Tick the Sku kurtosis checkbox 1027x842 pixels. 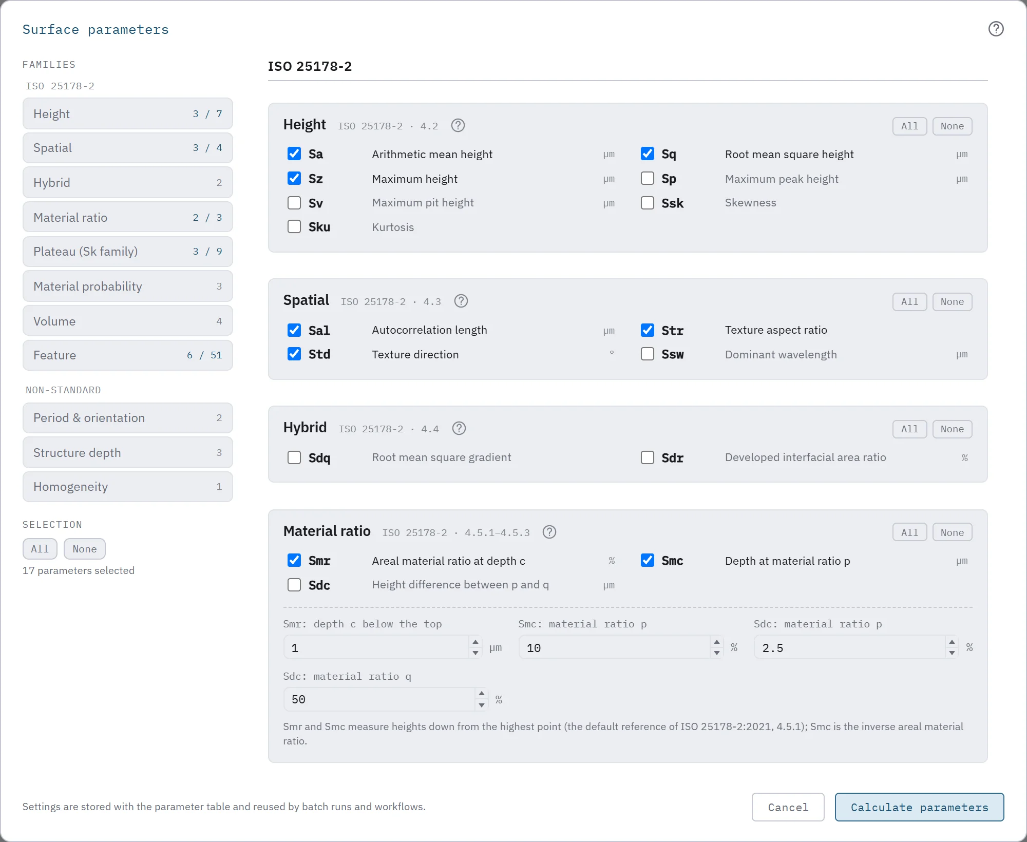(x=294, y=226)
